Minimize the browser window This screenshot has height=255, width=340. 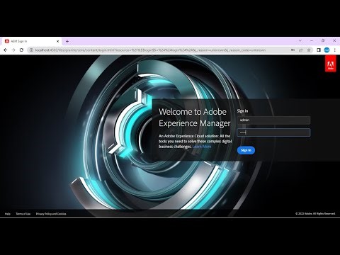[312, 40]
